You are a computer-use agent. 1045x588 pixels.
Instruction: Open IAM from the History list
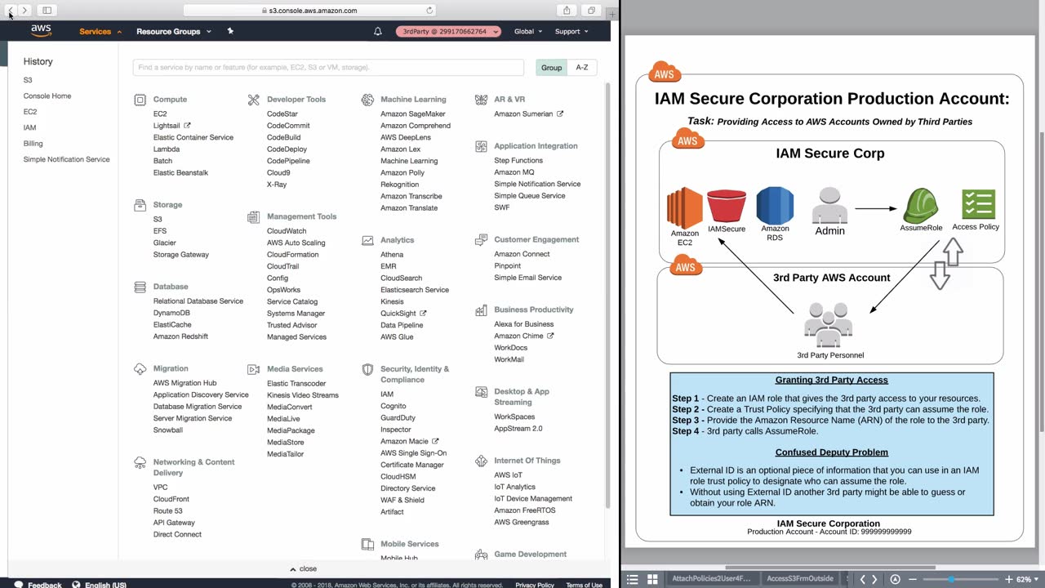pyautogui.click(x=29, y=127)
